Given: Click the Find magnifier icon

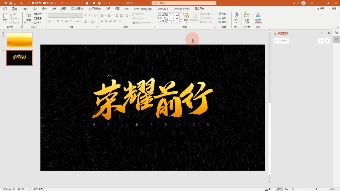Looking at the screenshot, I should [220, 14].
